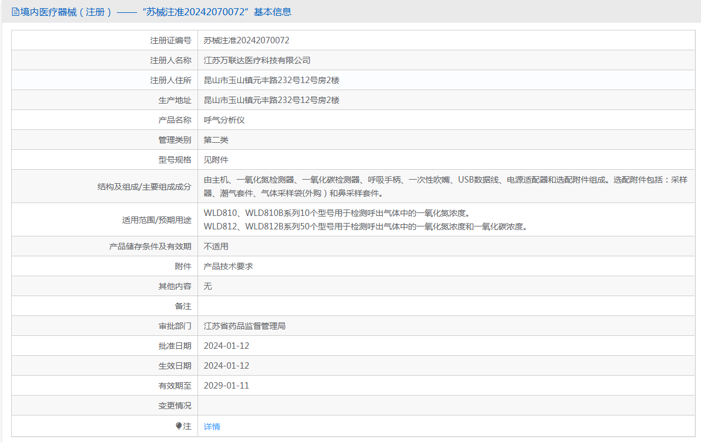701x443 pixels.
Task: Click the 适用范围/预期用途 label
Action: [x=156, y=219]
